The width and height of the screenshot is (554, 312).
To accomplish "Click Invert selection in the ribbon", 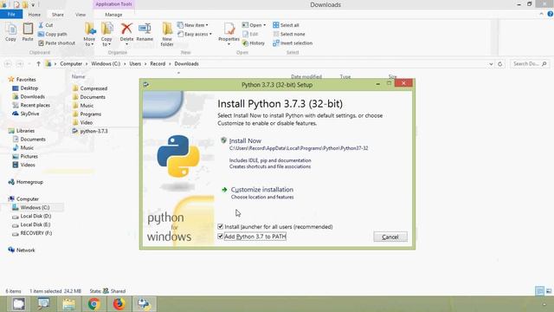I will click(x=293, y=43).
